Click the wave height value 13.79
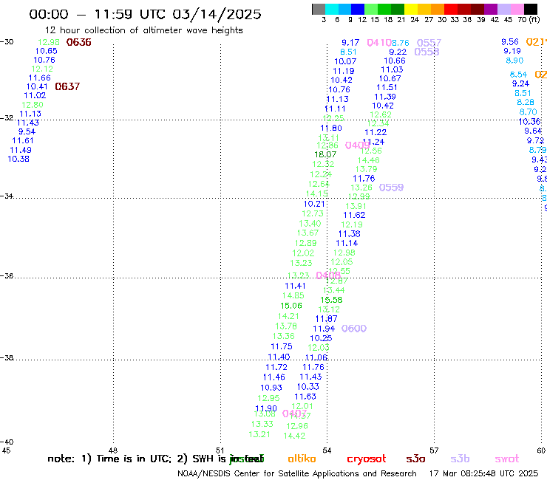Screen dimensions: 547x480 (367, 169)
